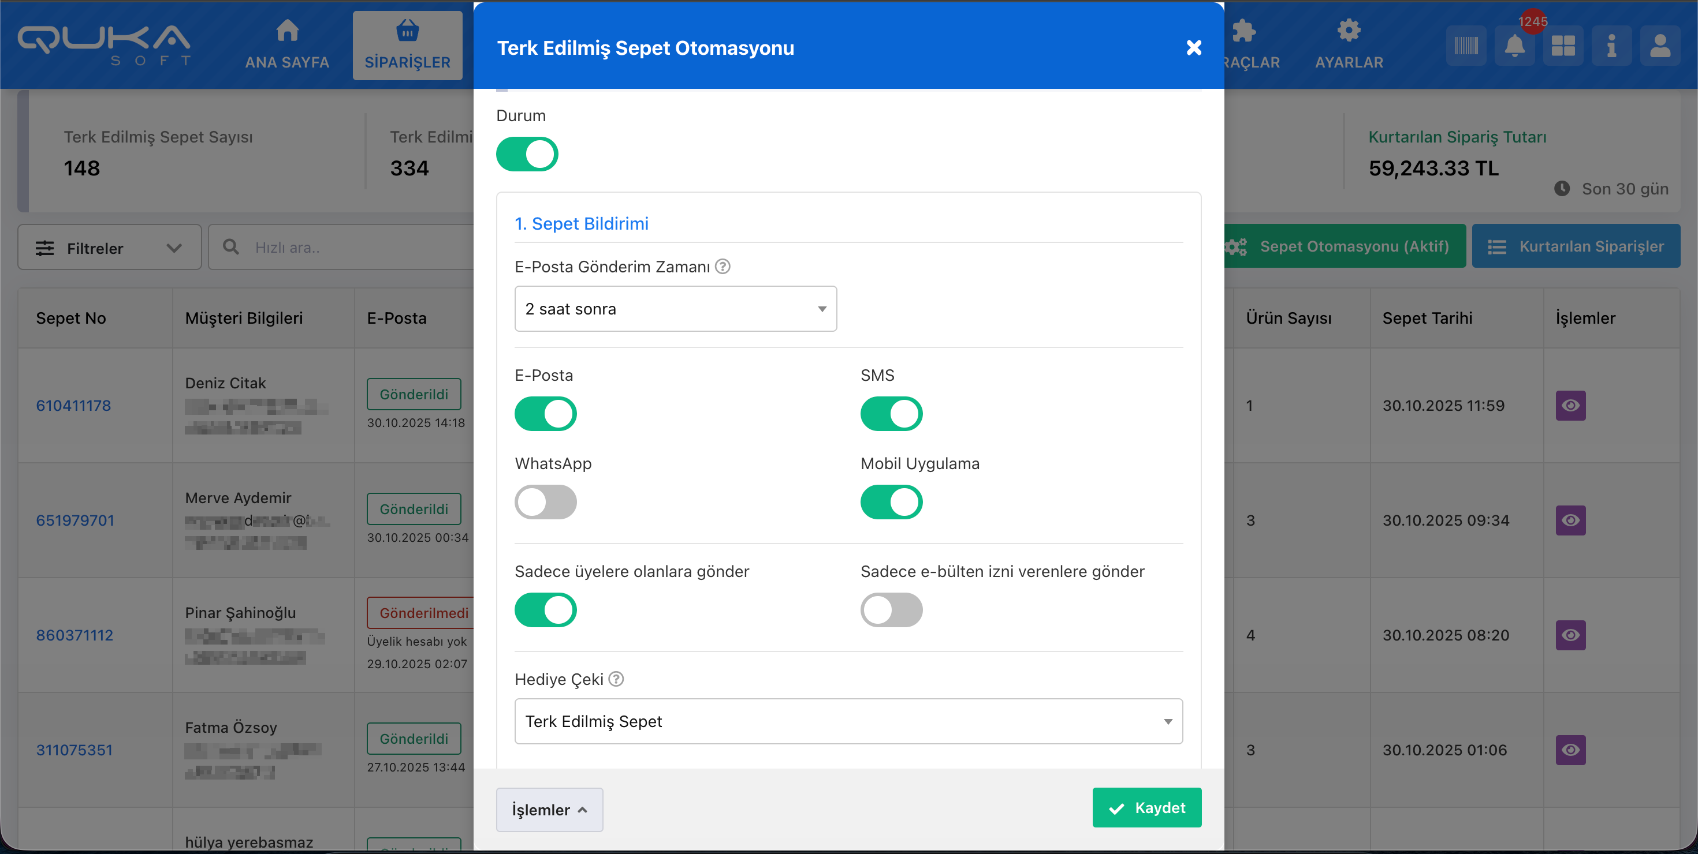The height and width of the screenshot is (854, 1698).
Task: Close the Terk Edilmiş Sepet Otomasyonu dialog
Action: [1193, 47]
